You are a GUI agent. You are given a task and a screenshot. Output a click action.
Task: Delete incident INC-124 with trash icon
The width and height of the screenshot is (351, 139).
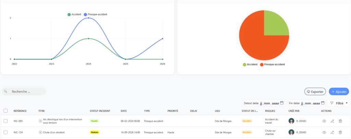[x=340, y=132]
